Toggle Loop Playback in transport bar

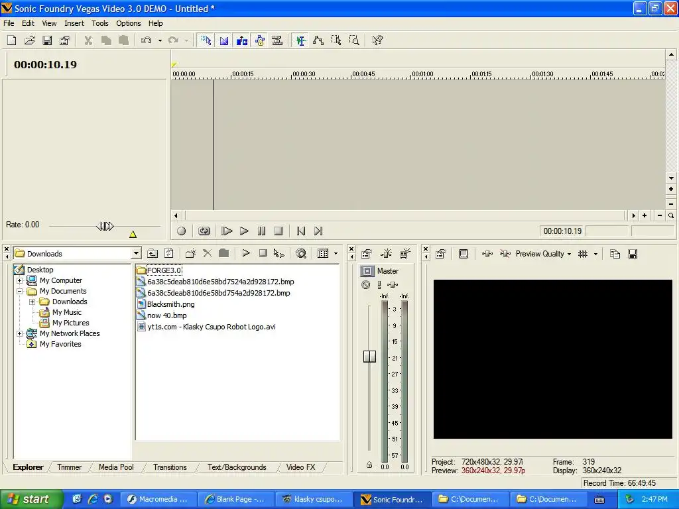(x=204, y=231)
